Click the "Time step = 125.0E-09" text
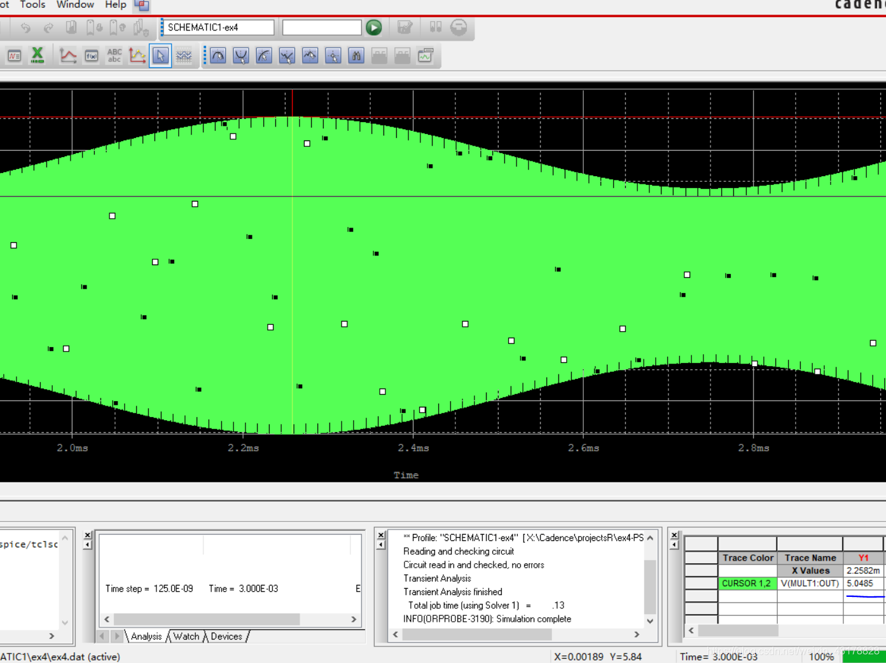The width and height of the screenshot is (886, 663). (x=149, y=589)
